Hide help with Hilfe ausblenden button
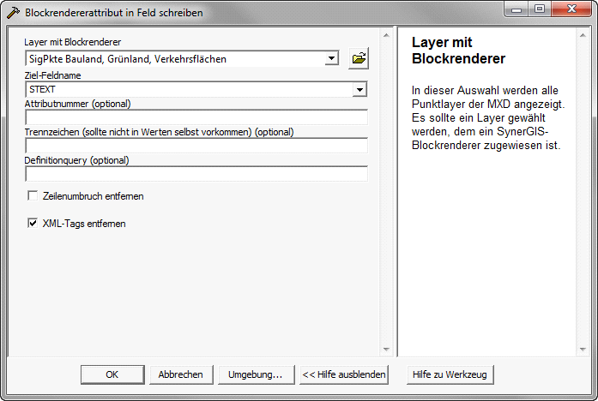This screenshot has height=401, width=598. 344,374
